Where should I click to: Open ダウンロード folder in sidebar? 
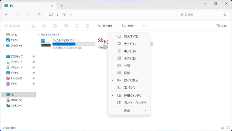pos(14,62)
